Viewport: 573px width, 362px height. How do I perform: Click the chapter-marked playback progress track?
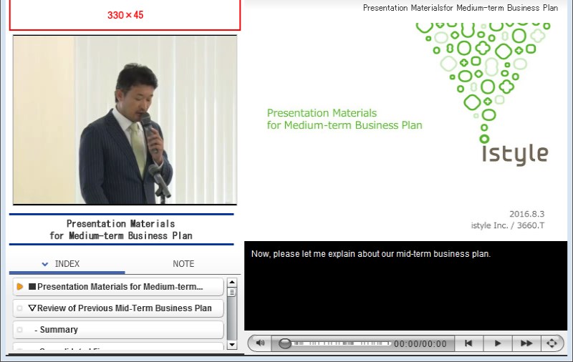342,343
